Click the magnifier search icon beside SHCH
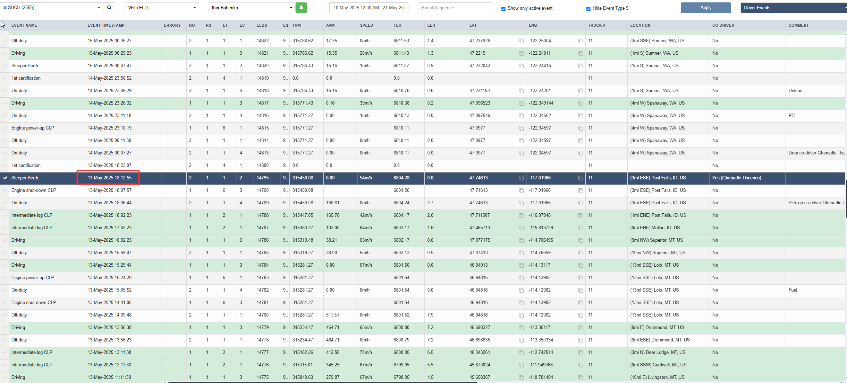The width and height of the screenshot is (847, 383). [x=109, y=8]
